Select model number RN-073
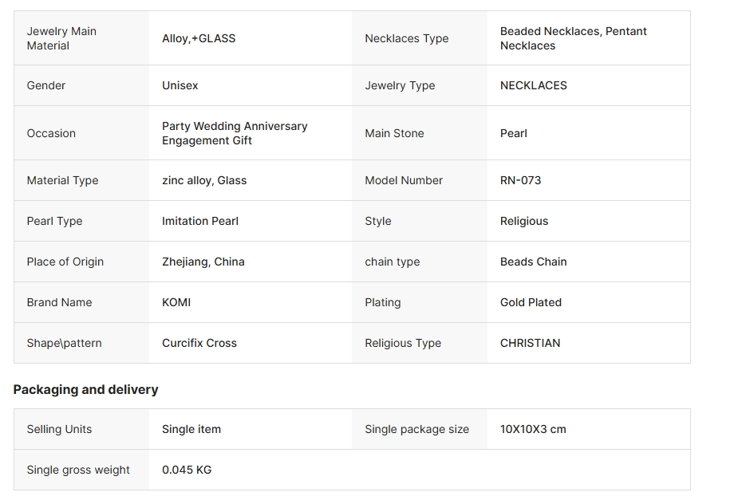This screenshot has width=746, height=504. [520, 180]
